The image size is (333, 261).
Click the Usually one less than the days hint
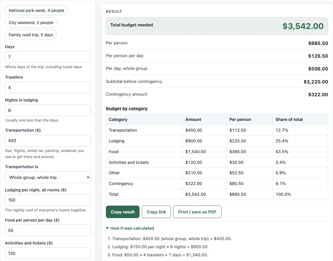coord(32,120)
